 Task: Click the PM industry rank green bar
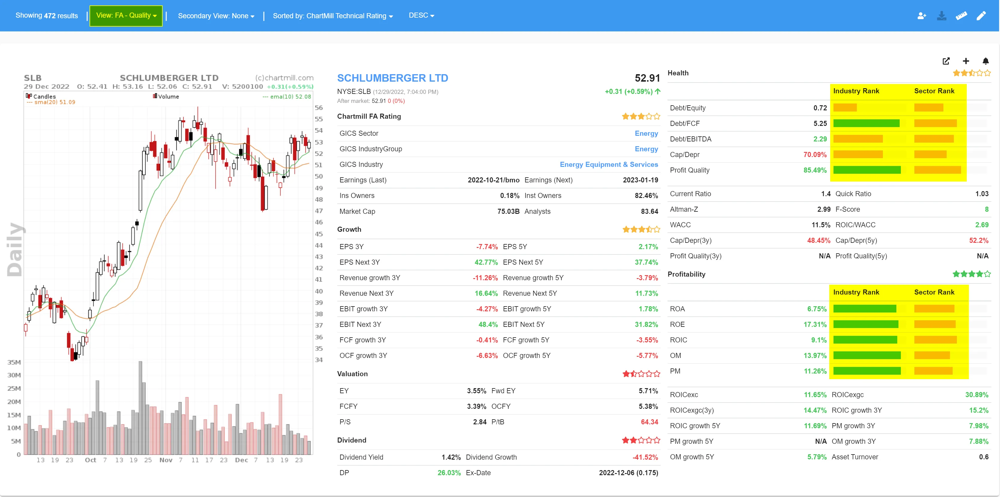click(867, 371)
